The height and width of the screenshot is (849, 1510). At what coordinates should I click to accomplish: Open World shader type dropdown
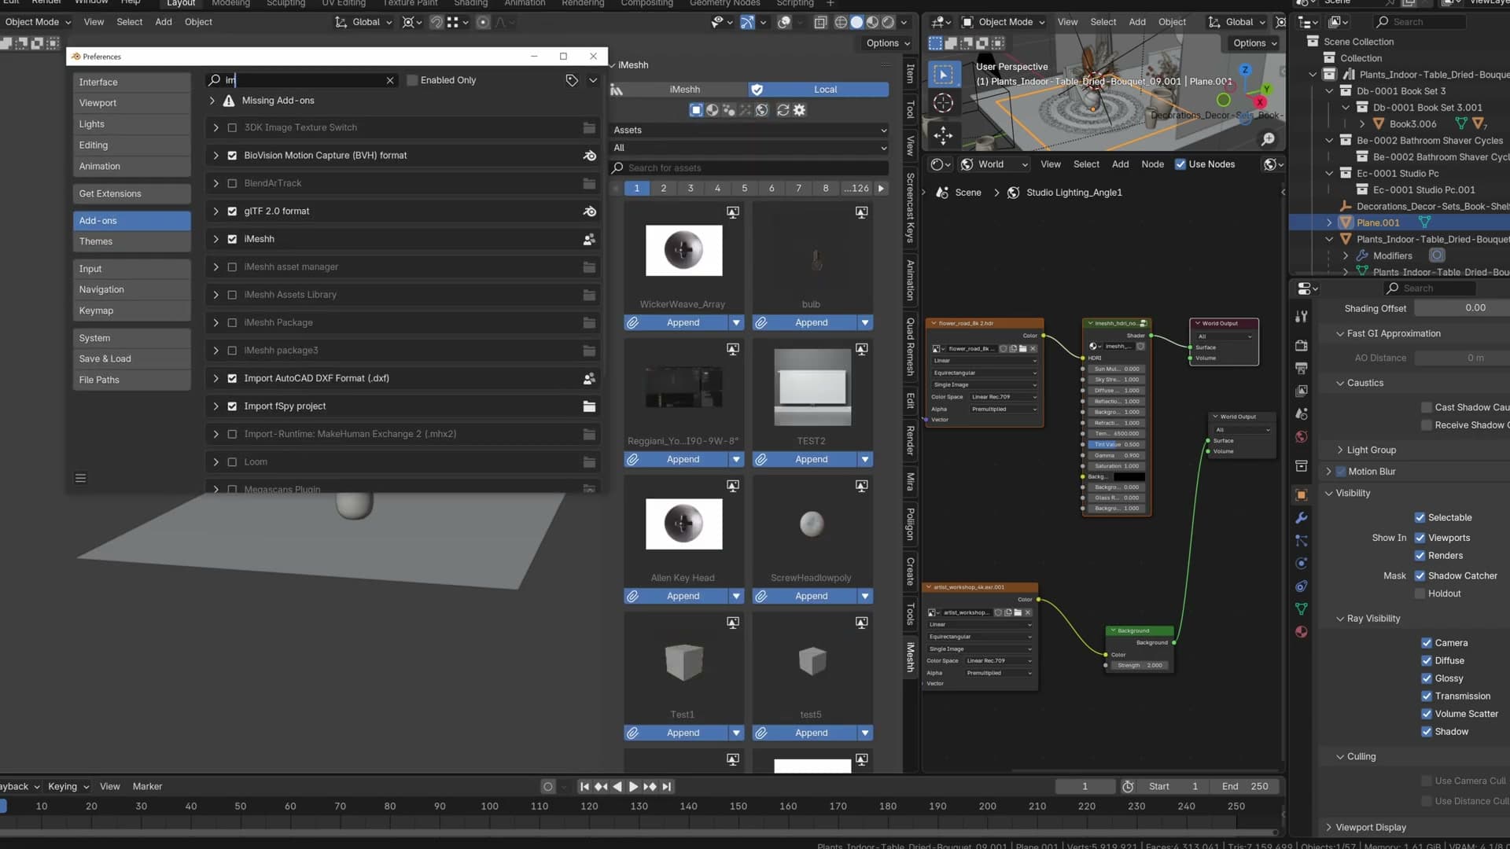coord(994,164)
